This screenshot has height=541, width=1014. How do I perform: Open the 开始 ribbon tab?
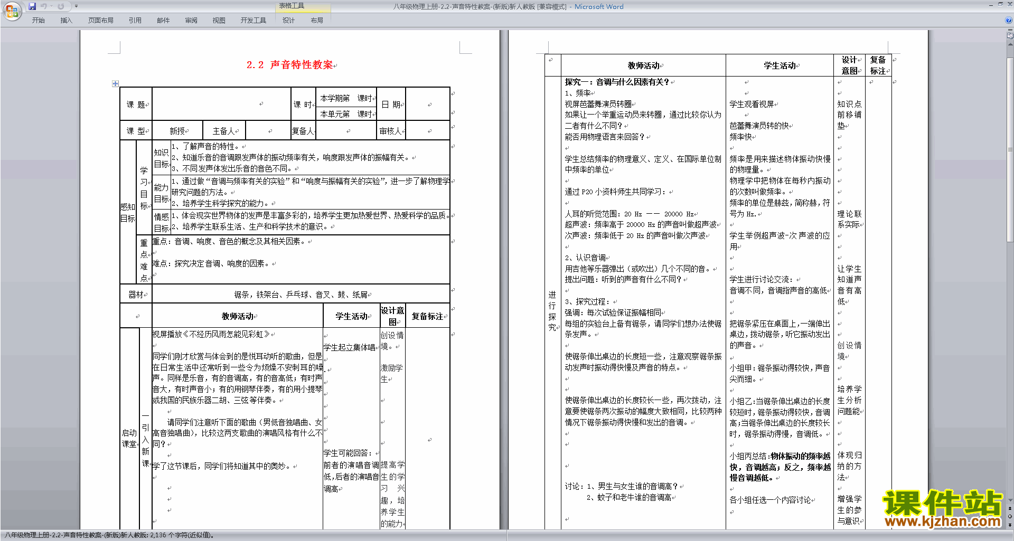(38, 21)
